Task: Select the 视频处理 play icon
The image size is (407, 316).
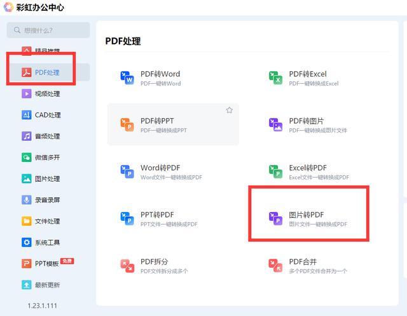Action: point(27,94)
